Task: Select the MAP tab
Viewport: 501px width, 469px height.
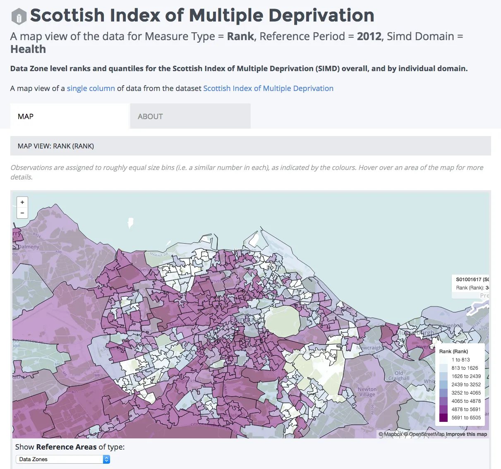Action: tap(70, 116)
